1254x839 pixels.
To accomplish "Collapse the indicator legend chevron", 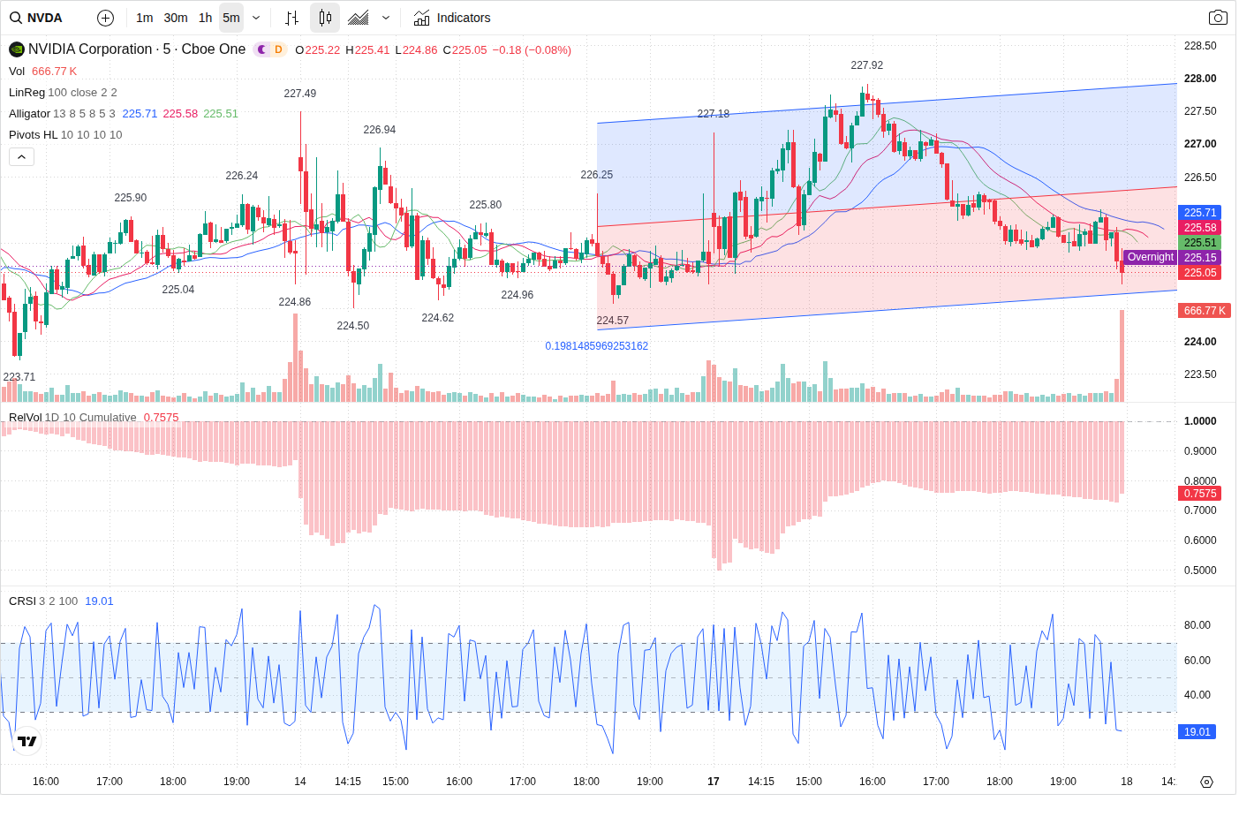I will (21, 156).
